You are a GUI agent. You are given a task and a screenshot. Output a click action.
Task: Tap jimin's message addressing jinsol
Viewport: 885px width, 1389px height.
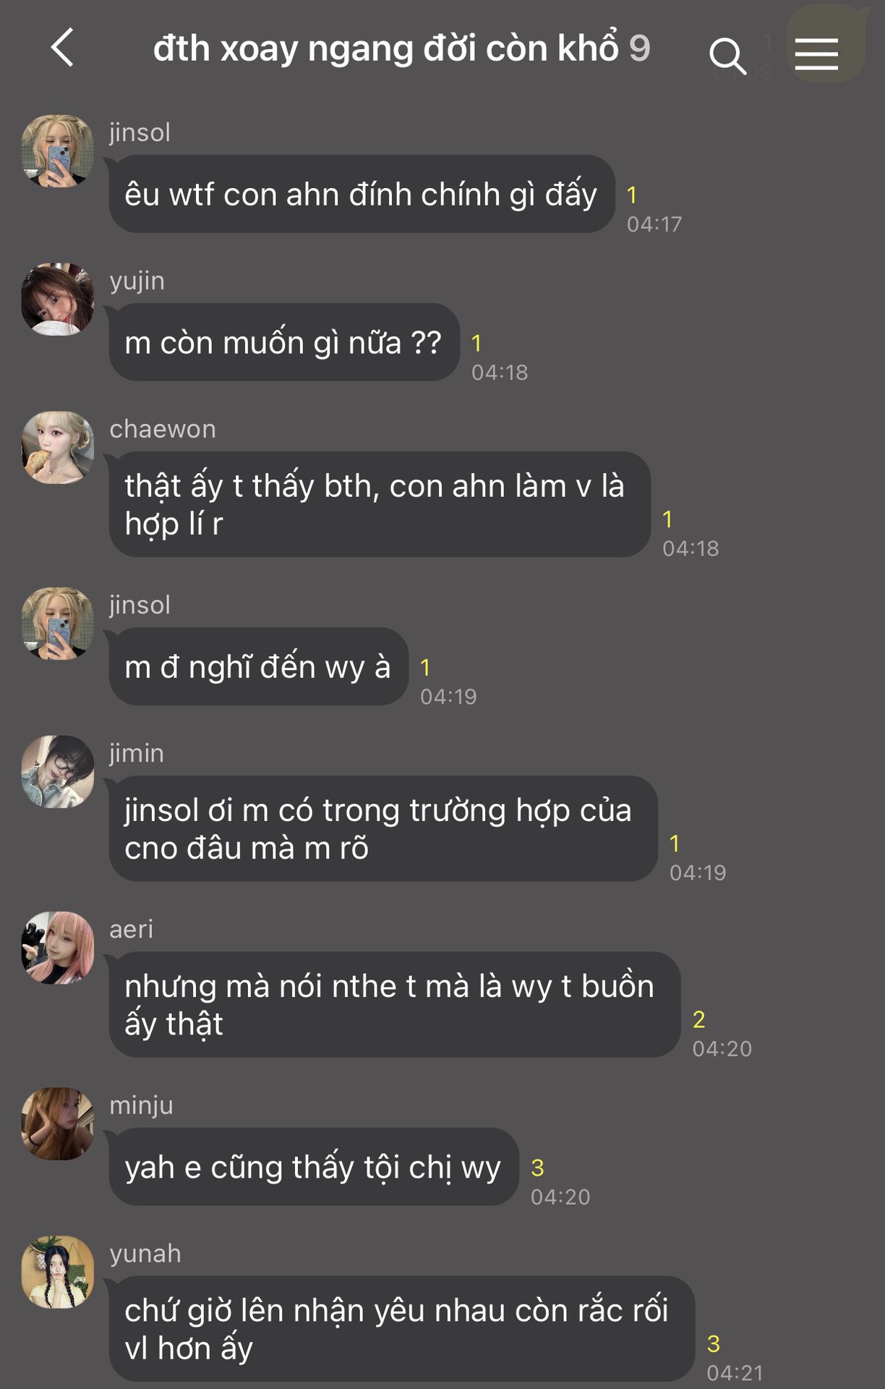(383, 828)
